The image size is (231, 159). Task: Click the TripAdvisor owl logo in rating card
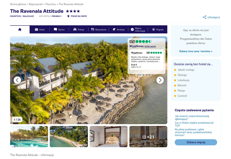pos(132,41)
